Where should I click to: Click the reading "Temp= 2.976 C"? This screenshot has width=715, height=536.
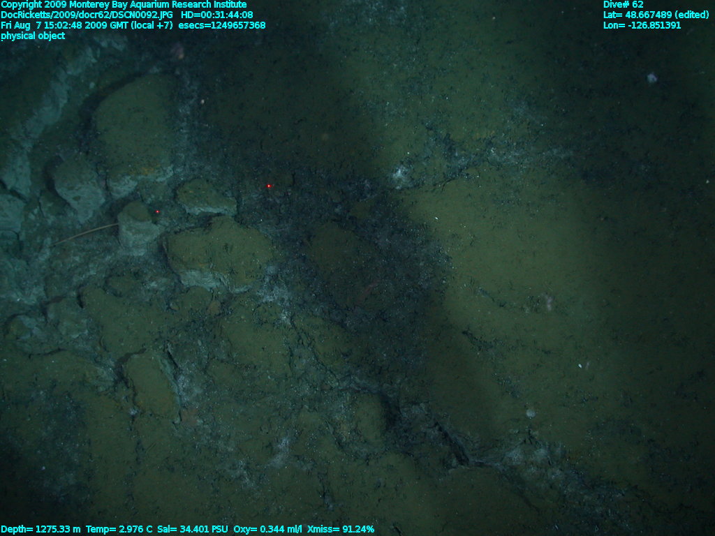tap(119, 529)
